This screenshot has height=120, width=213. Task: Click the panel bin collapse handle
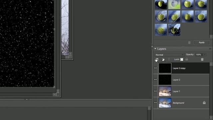click(x=152, y=47)
